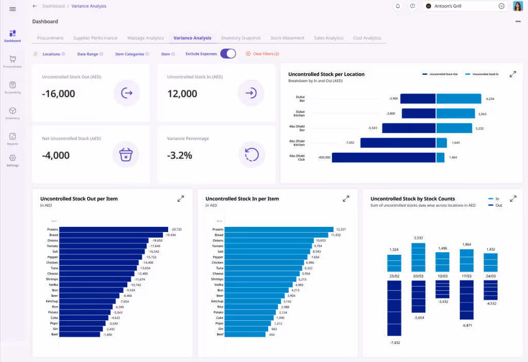Open the Antoon's Grill restaurant selector
528x362 pixels.
pos(465,6)
